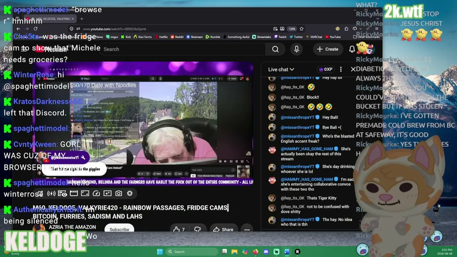Reload the YouTube page
Screen dimensions: 457x257
[x=35, y=29]
